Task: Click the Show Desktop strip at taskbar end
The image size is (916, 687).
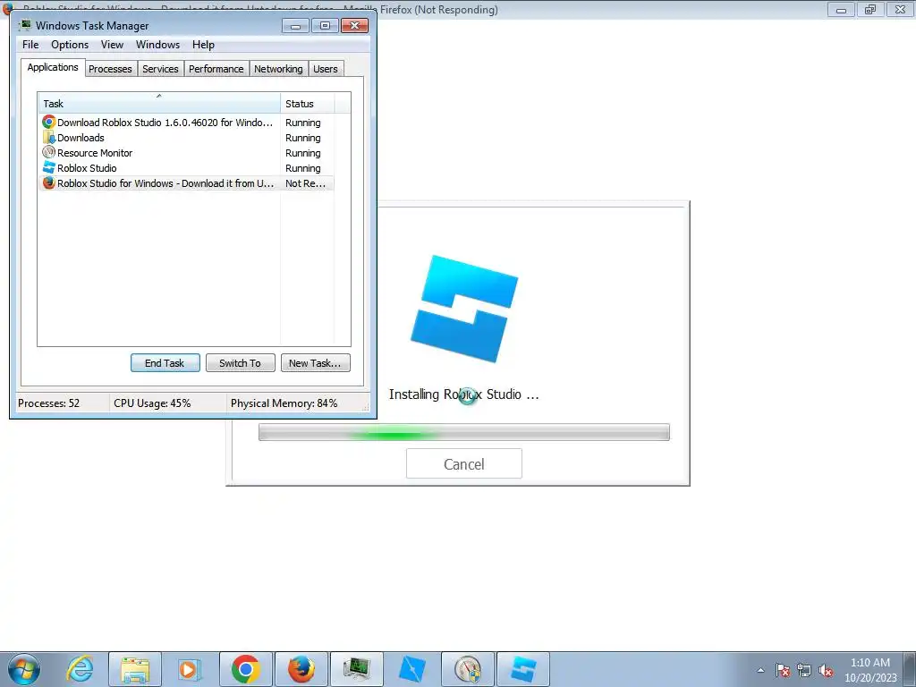Action: [910, 669]
